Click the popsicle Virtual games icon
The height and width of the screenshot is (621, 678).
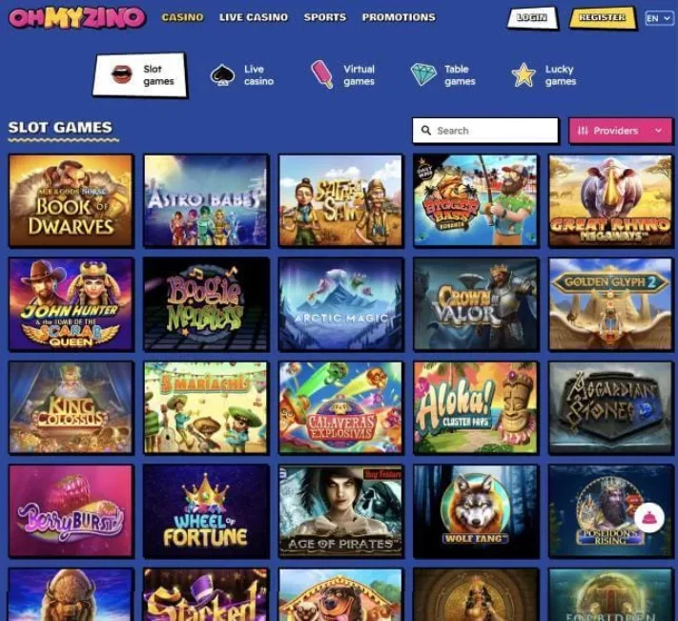[x=322, y=74]
